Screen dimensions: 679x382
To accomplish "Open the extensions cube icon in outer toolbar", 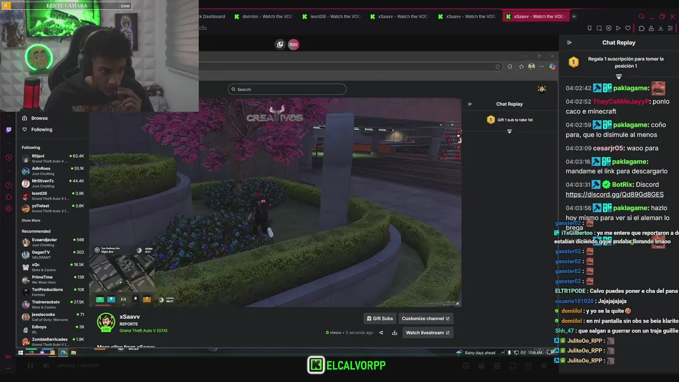I will pos(641,28).
